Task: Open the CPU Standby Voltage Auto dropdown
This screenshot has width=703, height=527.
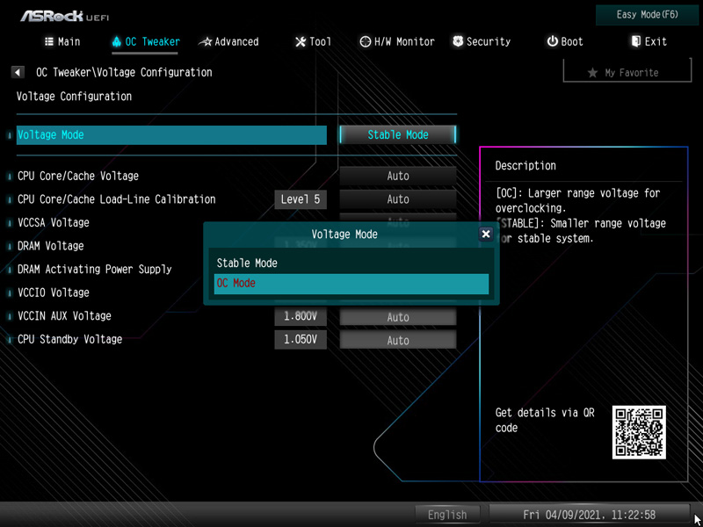Action: point(398,340)
